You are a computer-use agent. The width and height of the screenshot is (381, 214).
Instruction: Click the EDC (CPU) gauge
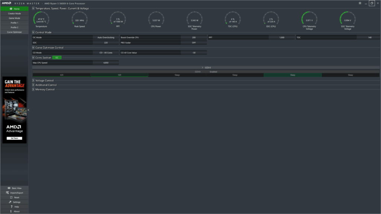pos(271,19)
